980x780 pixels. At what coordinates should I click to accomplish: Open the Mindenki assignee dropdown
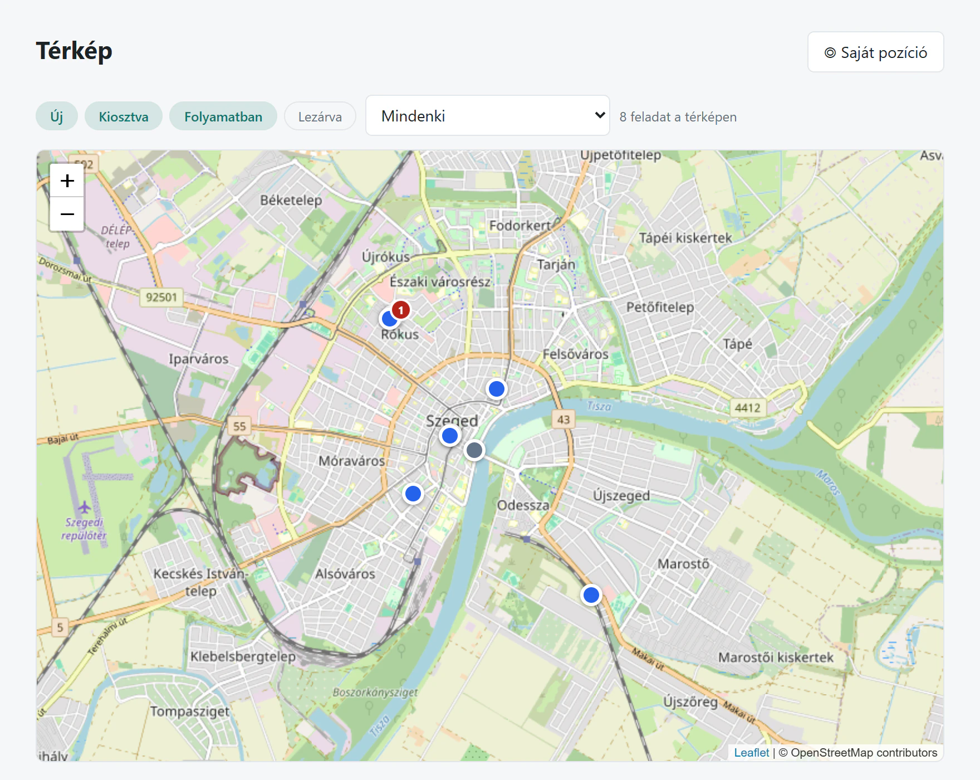coord(488,115)
